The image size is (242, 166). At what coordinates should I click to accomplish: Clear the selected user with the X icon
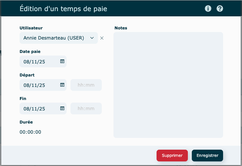point(102,38)
